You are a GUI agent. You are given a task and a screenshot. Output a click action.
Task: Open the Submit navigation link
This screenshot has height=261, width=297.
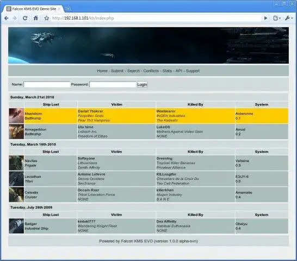click(117, 71)
